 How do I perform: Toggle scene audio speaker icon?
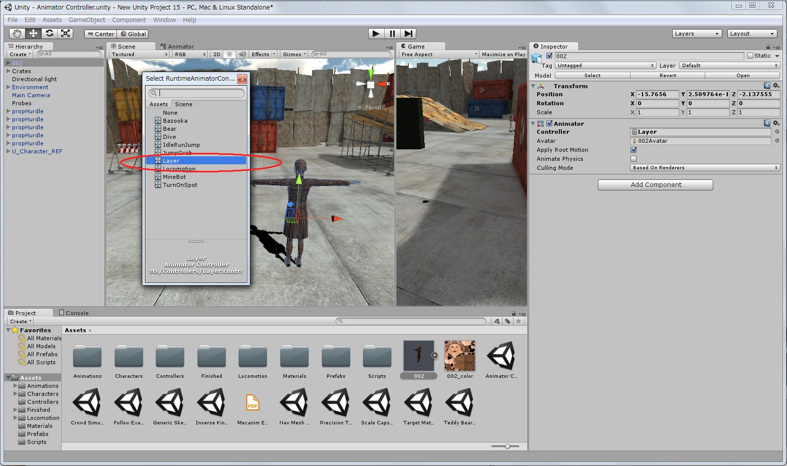[x=242, y=54]
